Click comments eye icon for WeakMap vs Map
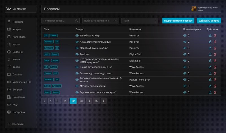226x133 pixels. coord(185,36)
